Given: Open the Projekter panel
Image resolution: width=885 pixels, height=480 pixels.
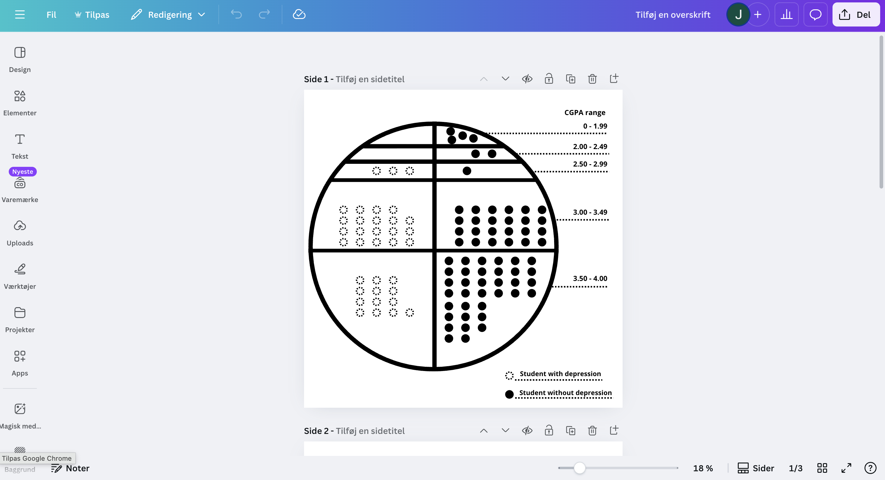Looking at the screenshot, I should [x=20, y=318].
